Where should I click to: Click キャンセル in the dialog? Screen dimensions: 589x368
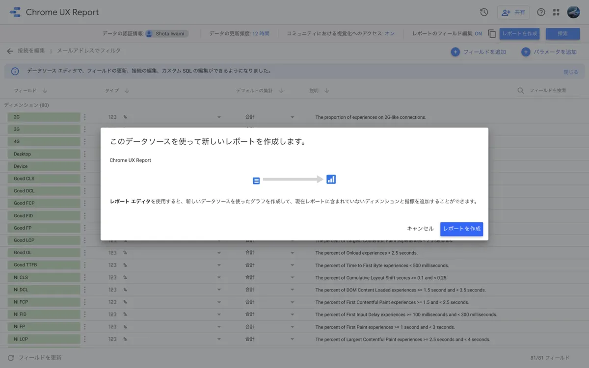[x=420, y=229]
